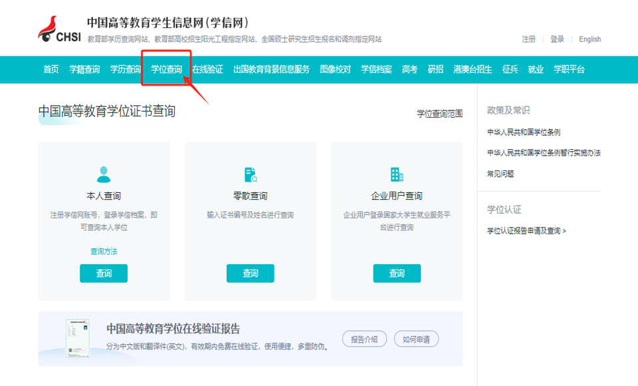Screen dimensions: 638x386
Task: Click 查询 button in 企业用户查询 card
Action: click(397, 273)
